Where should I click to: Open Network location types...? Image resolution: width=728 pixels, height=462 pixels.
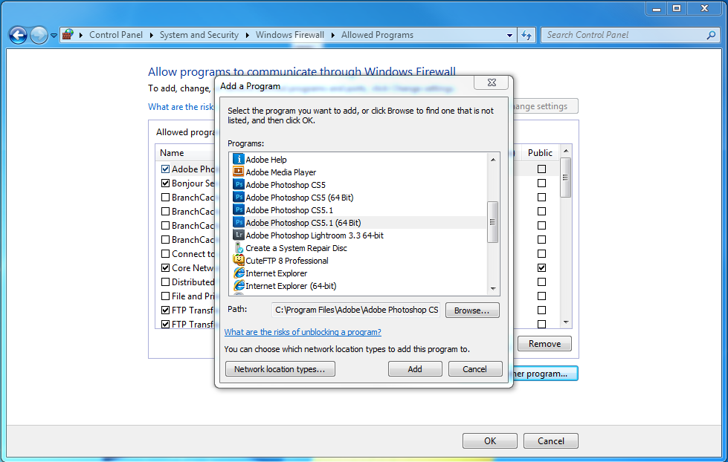280,369
